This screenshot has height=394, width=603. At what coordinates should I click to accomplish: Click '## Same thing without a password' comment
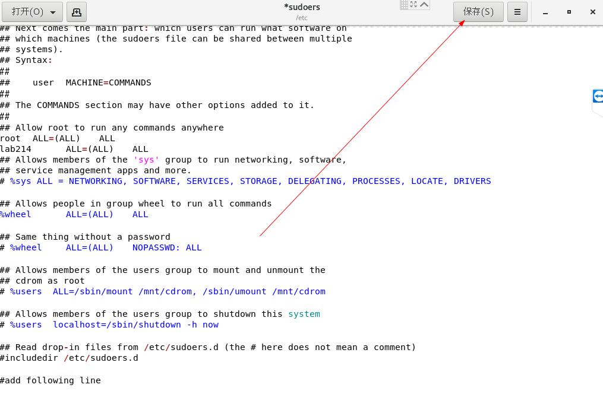click(x=85, y=237)
